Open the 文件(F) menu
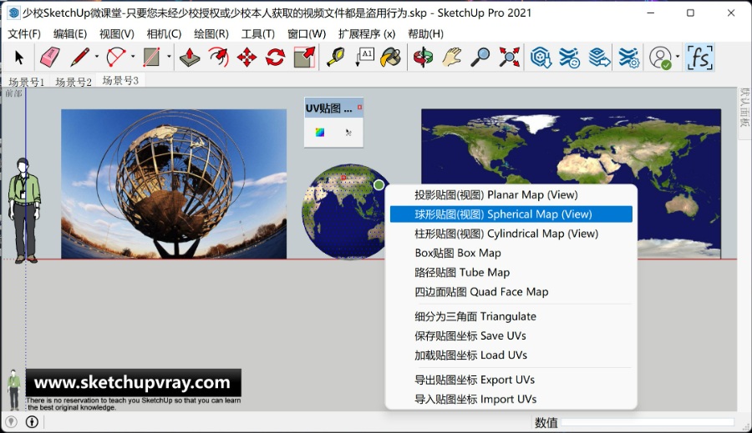 (x=24, y=34)
